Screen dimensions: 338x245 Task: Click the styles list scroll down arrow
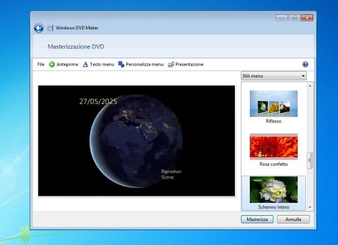(310, 207)
